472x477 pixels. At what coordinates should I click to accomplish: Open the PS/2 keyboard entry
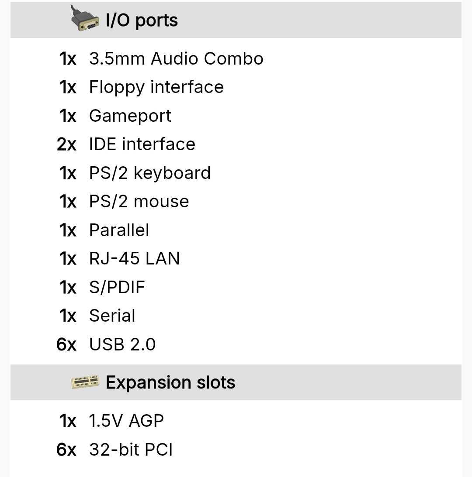point(149,173)
